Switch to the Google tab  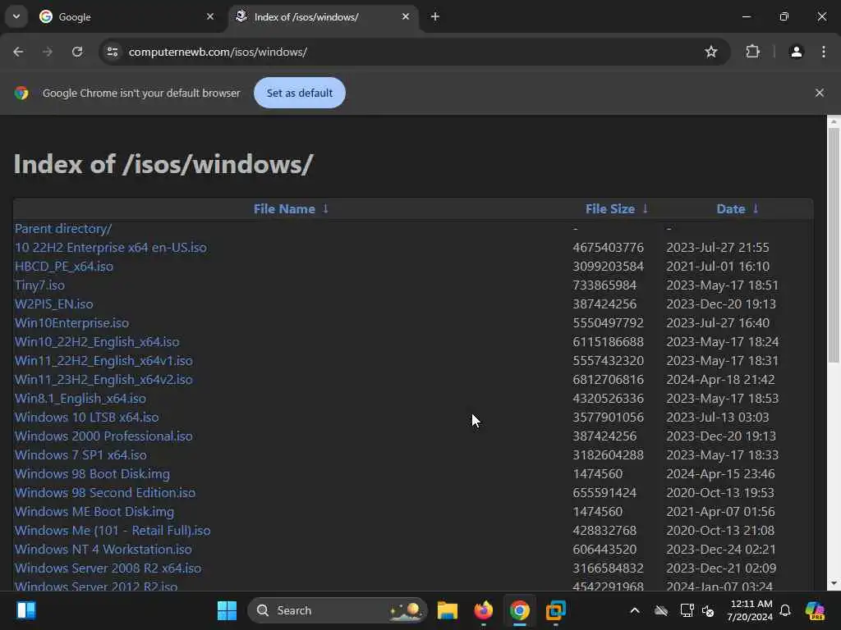point(126,16)
